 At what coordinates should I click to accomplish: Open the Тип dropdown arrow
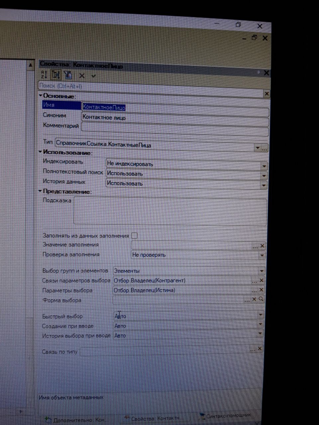(x=258, y=148)
